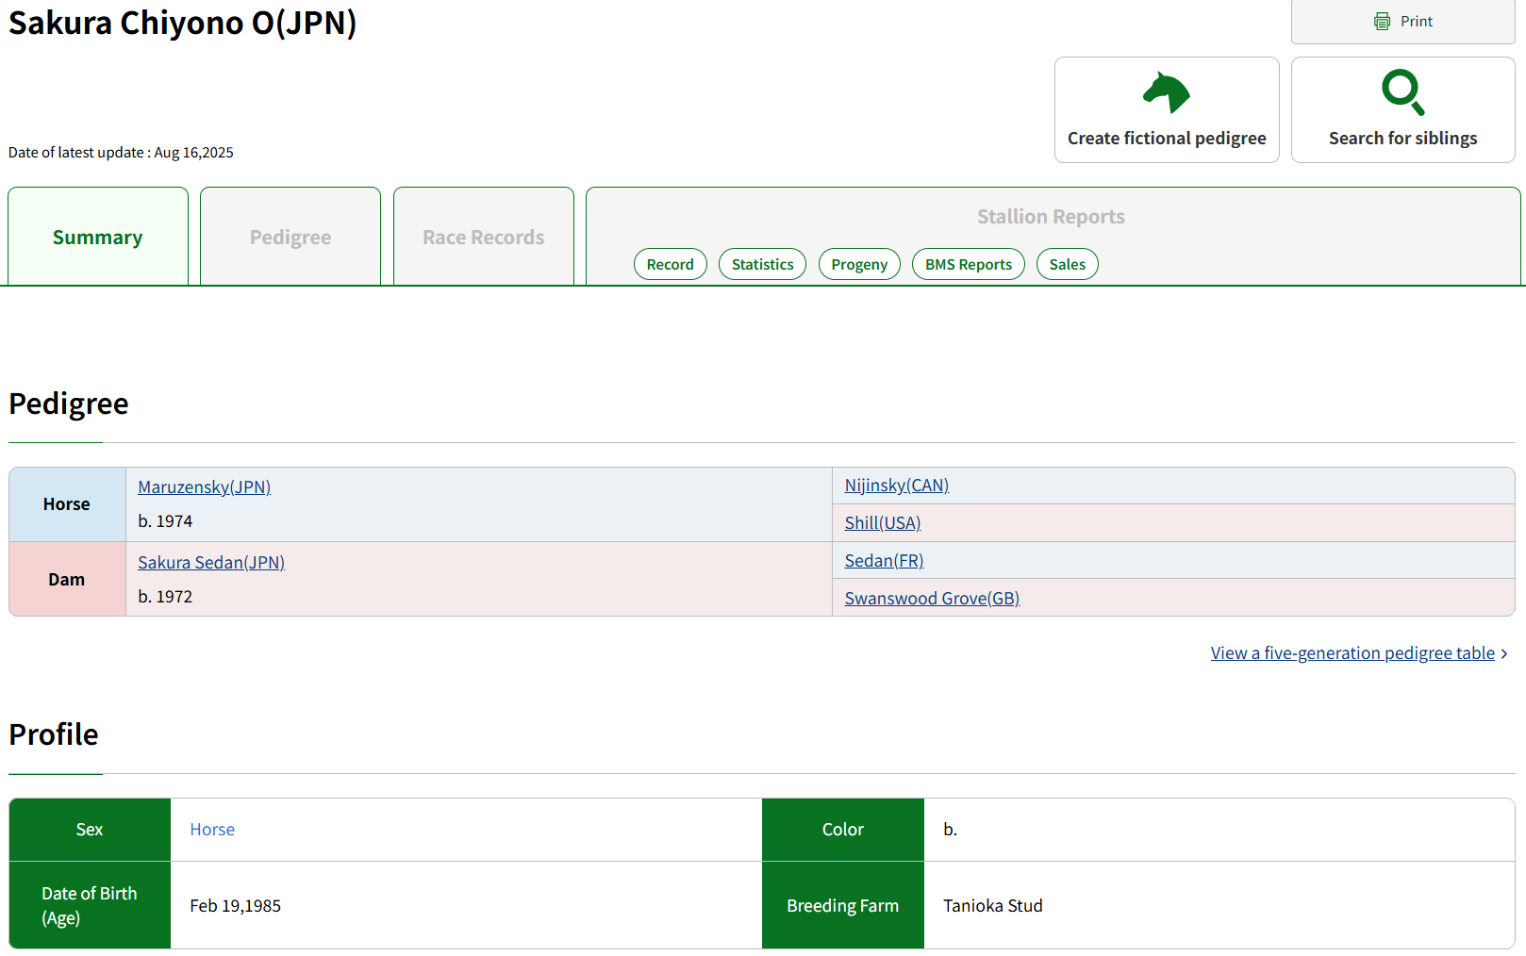Click the 'b. 1972' dam birth year
Image resolution: width=1526 pixels, height=956 pixels.
pyautogui.click(x=165, y=597)
